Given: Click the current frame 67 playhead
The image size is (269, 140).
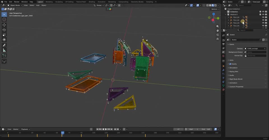Looking at the screenshot, I should (62, 133).
